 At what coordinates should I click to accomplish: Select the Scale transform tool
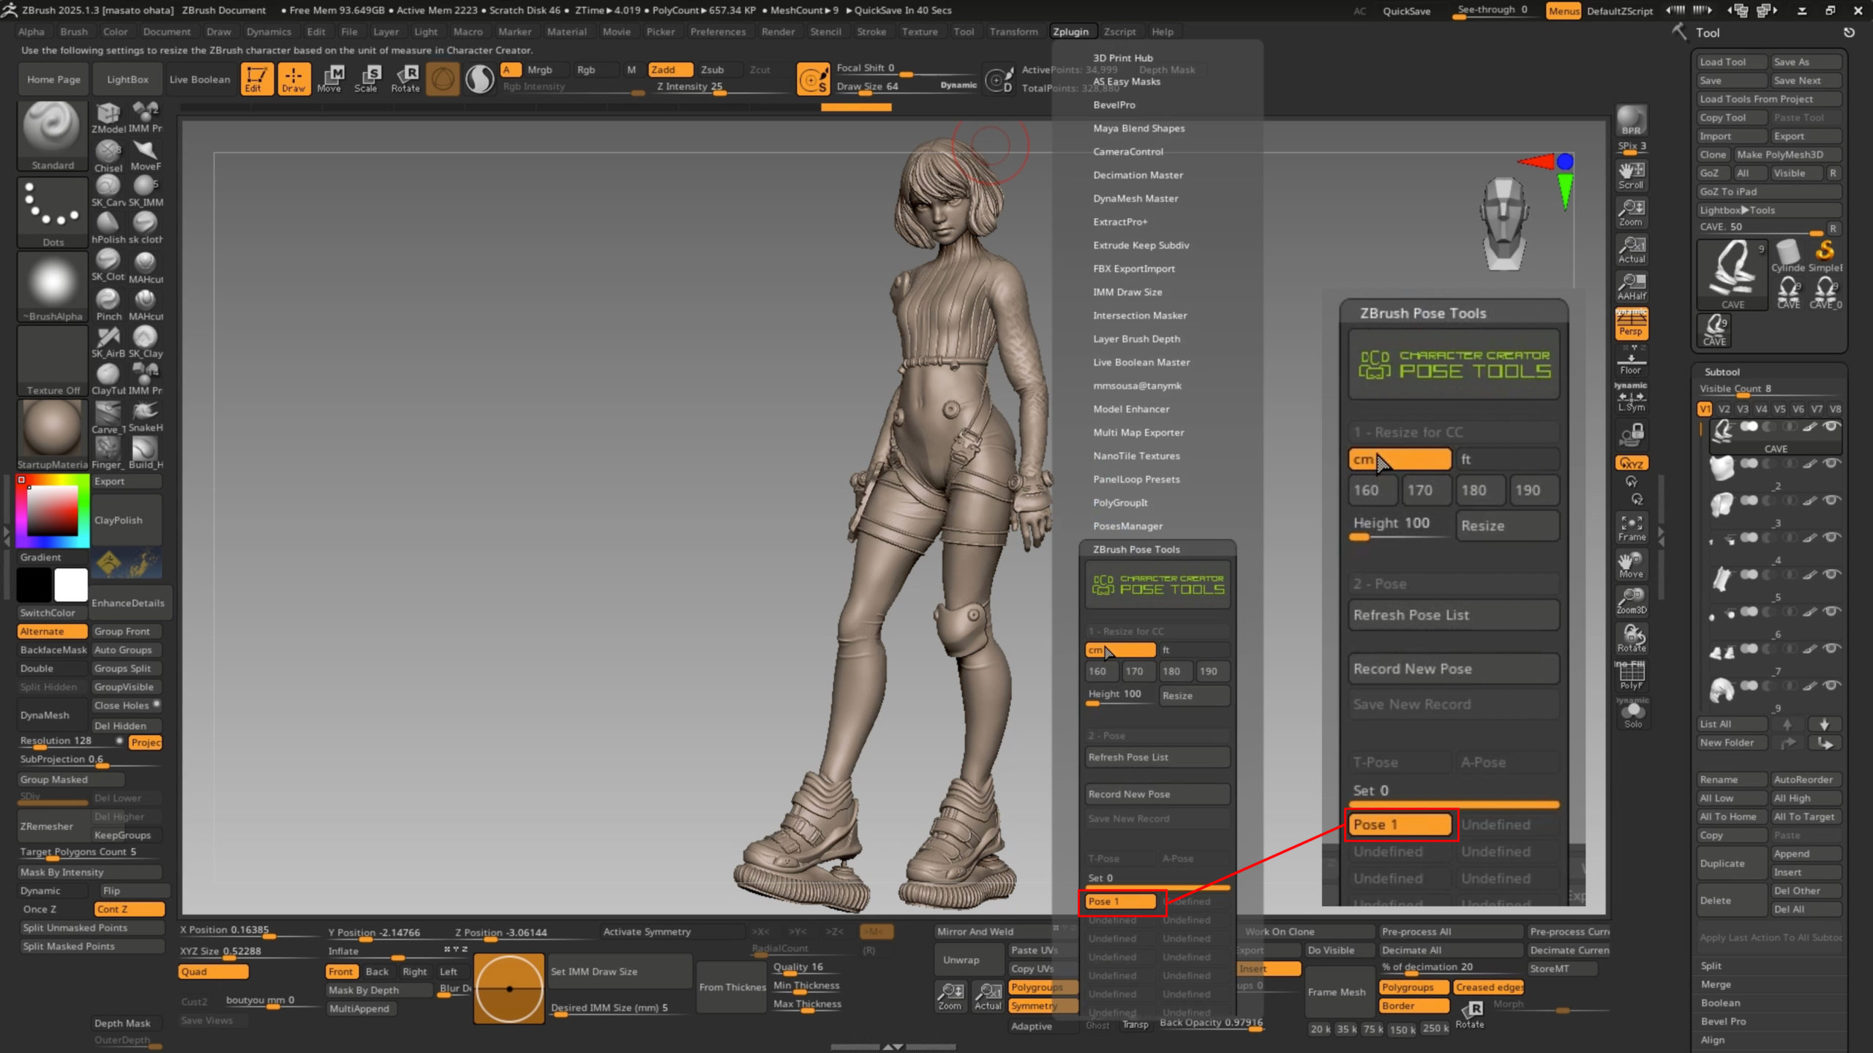pos(366,78)
